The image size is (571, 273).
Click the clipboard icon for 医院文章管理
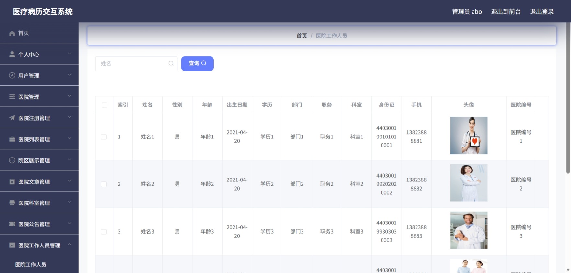click(12, 181)
